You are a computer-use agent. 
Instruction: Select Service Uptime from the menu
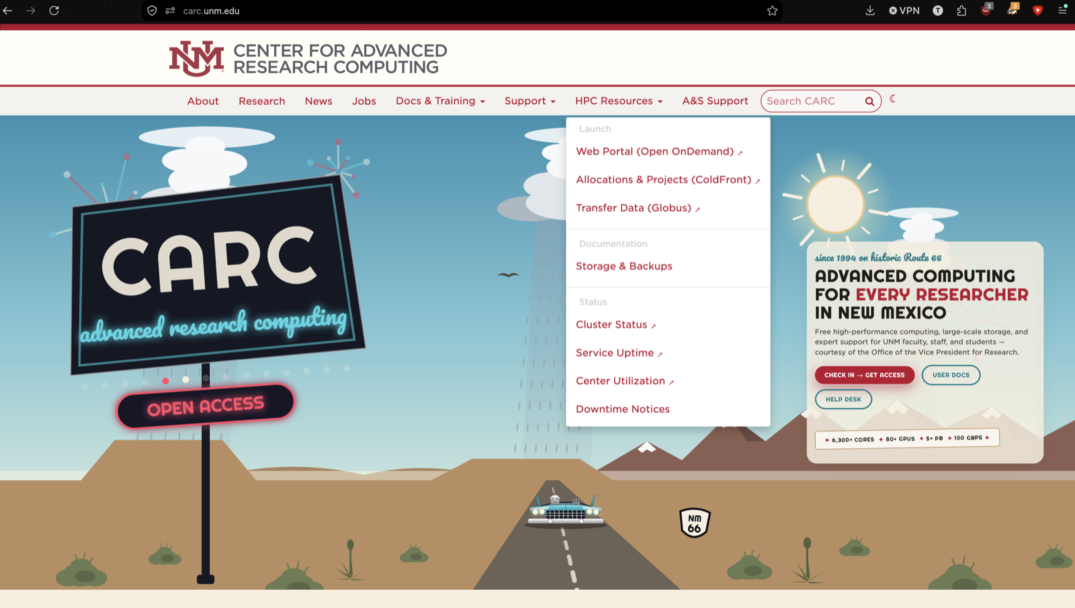click(619, 353)
